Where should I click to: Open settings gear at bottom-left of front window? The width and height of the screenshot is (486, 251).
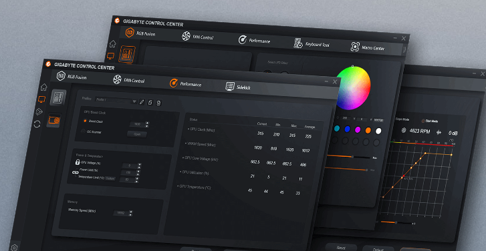pos(14,248)
